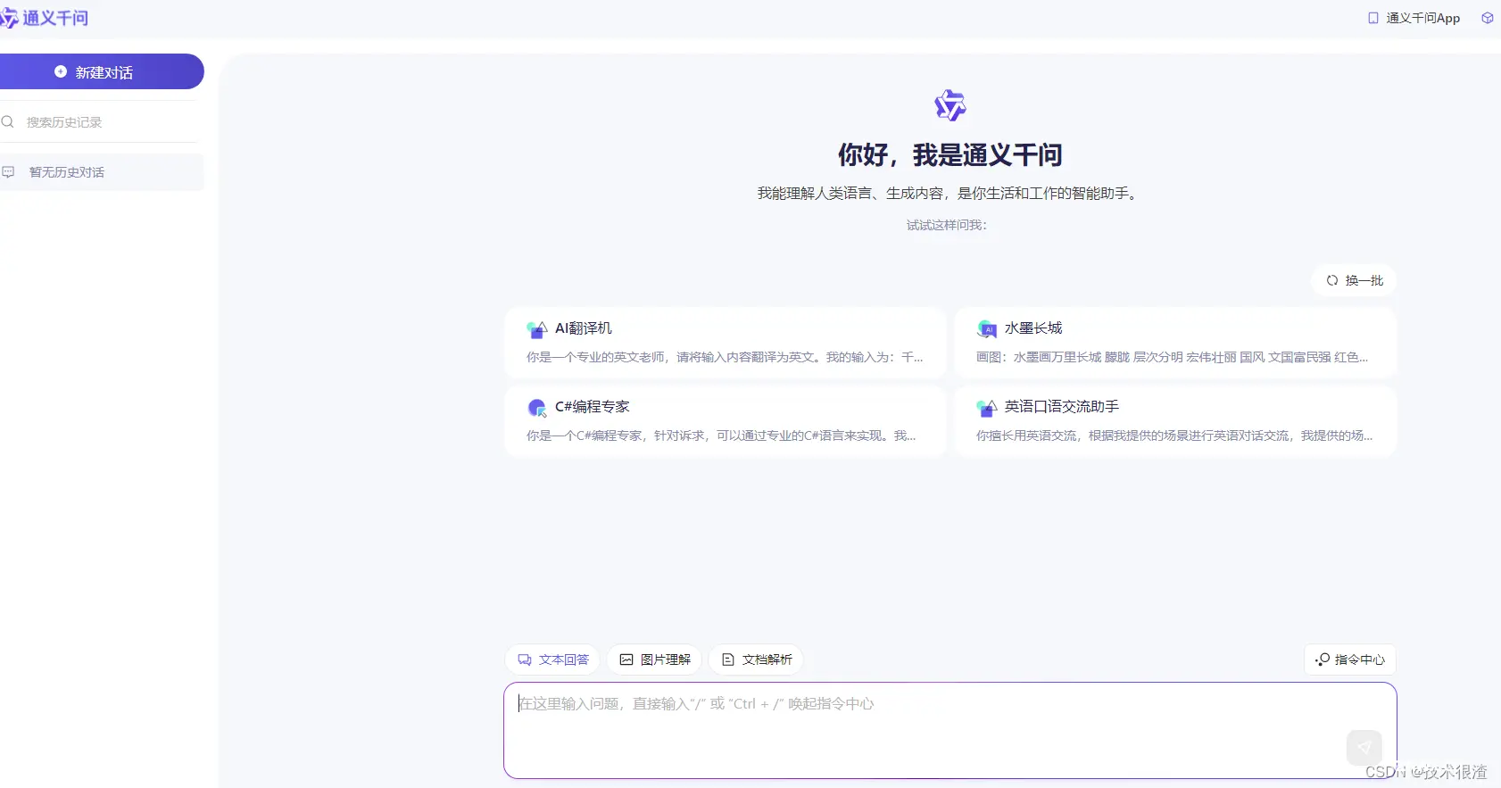Open the AI翻译机 prompt card
This screenshot has height=788, width=1501.
coord(726,343)
